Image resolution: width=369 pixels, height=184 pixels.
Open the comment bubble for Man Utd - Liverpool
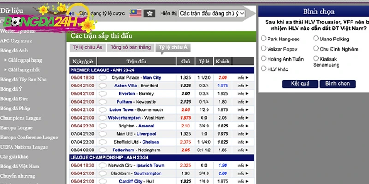102,134
